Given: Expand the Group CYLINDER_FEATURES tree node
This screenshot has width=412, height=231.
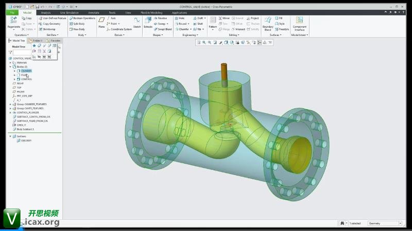Looking at the screenshot, I should [x=10, y=104].
